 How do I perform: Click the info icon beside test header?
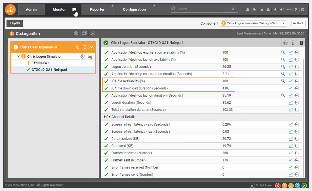(293, 43)
